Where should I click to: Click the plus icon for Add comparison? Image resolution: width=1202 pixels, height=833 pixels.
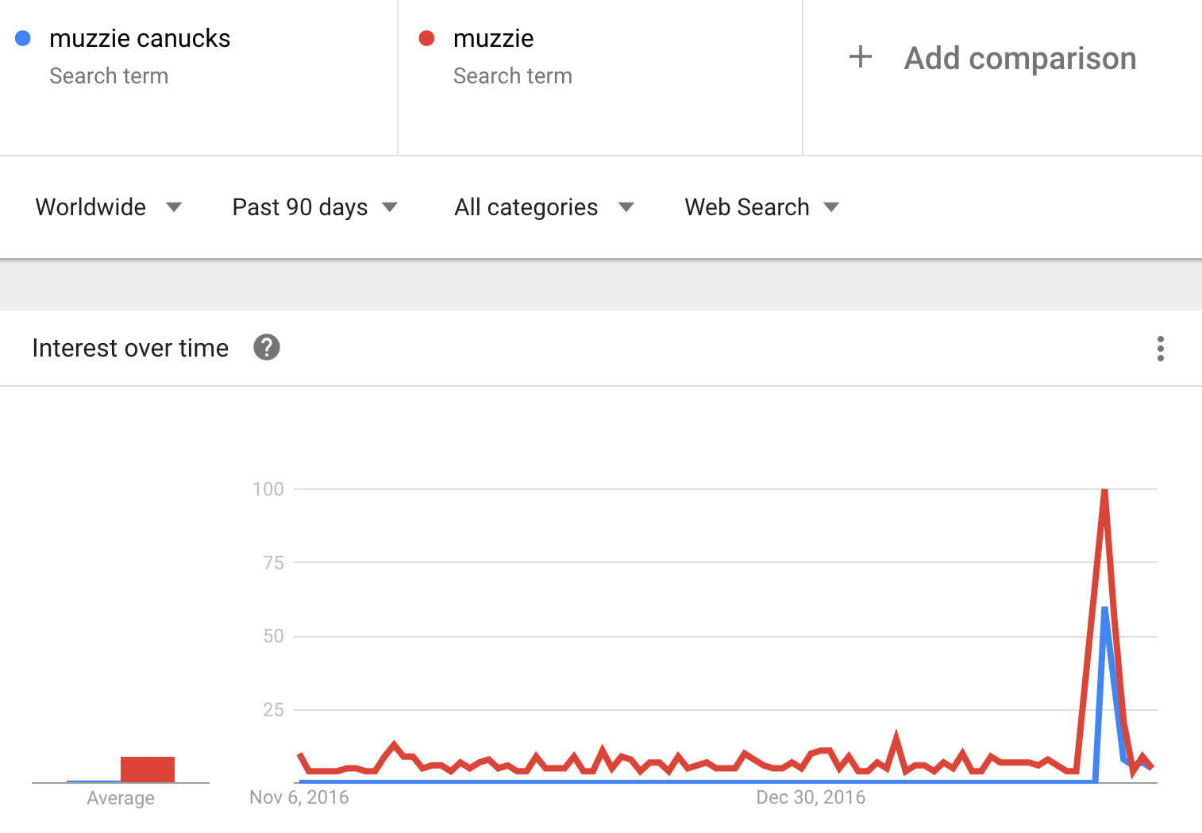tap(861, 57)
